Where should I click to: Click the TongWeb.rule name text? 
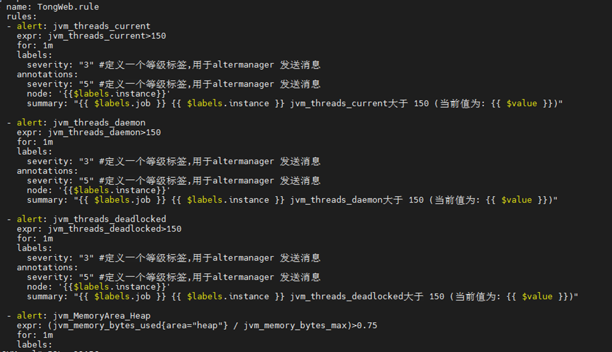(x=68, y=7)
